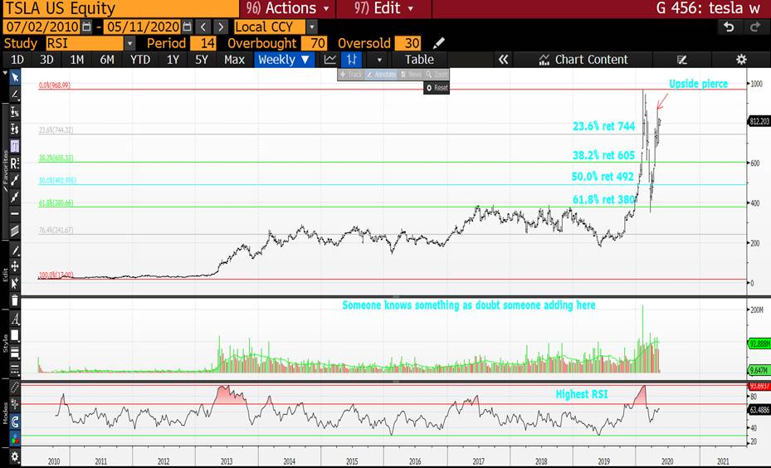Screen dimensions: 771x468
Task: Expand the chart type dropdown arrow
Action: (x=379, y=60)
